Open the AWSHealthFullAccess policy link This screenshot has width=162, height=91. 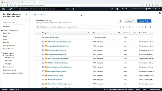(55, 80)
